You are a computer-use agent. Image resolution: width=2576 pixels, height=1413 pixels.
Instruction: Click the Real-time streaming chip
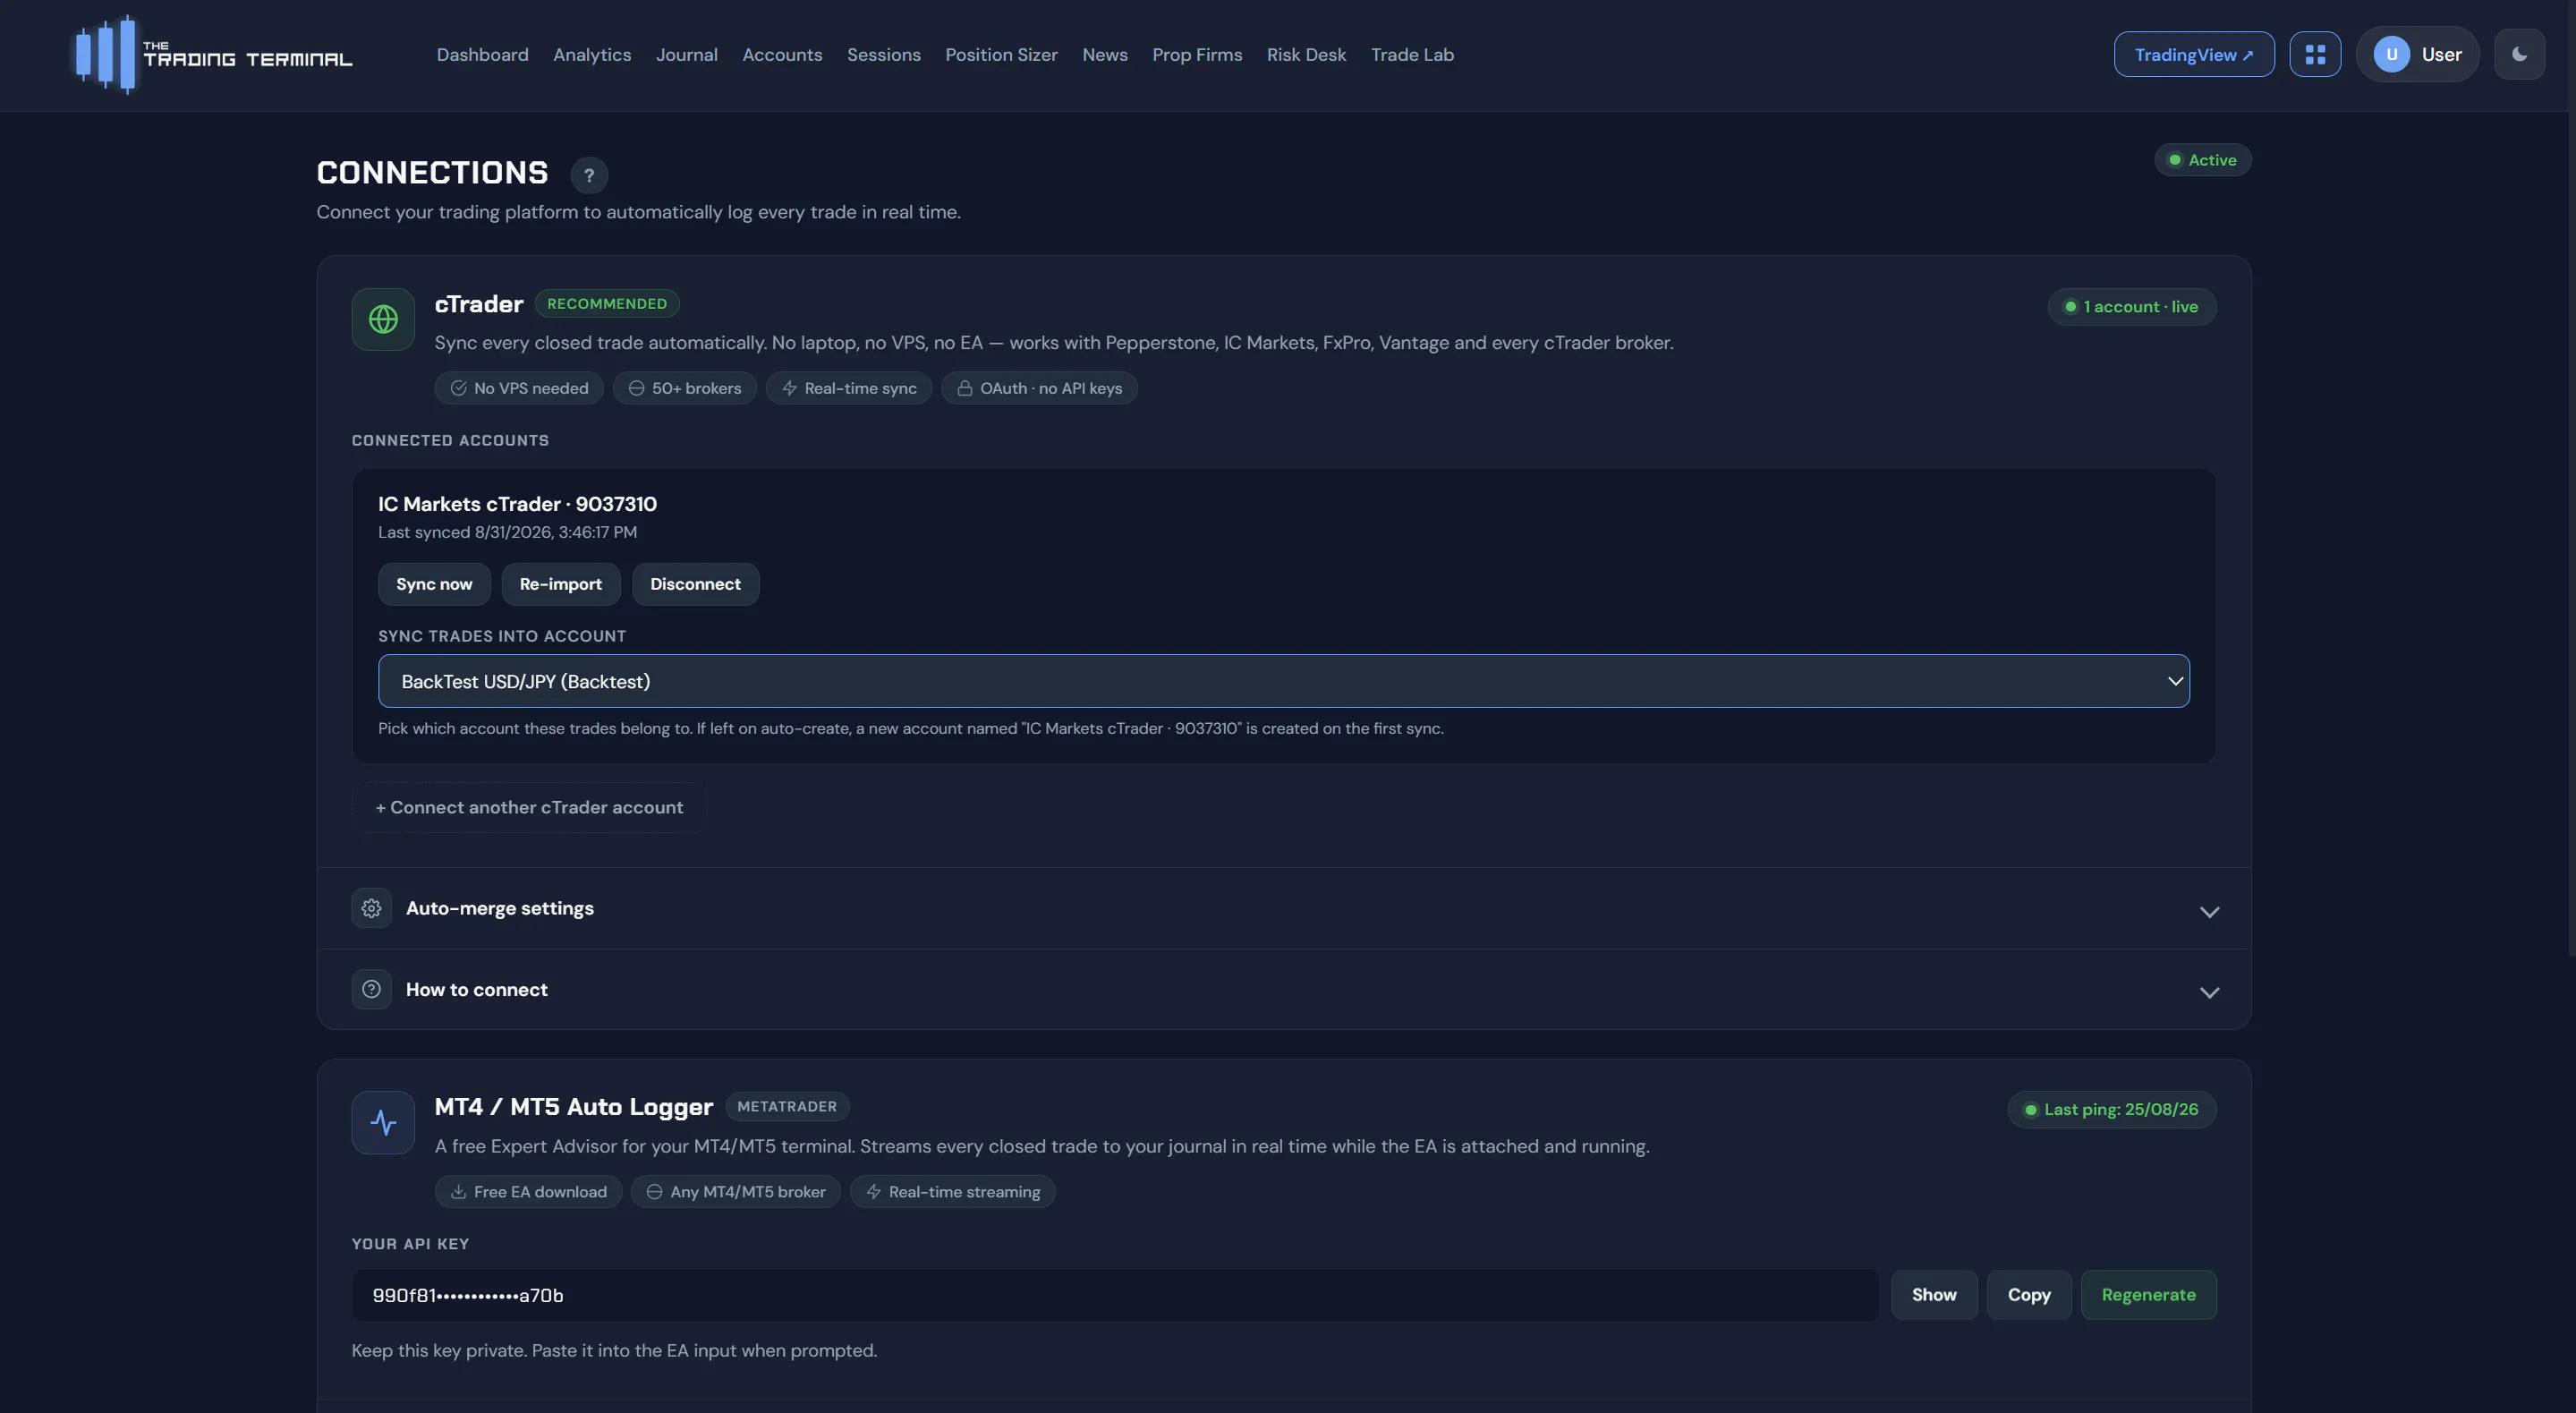coord(952,1191)
